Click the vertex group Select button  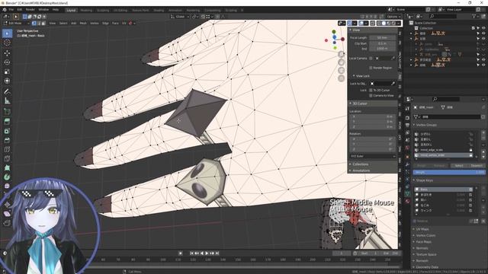click(459, 166)
